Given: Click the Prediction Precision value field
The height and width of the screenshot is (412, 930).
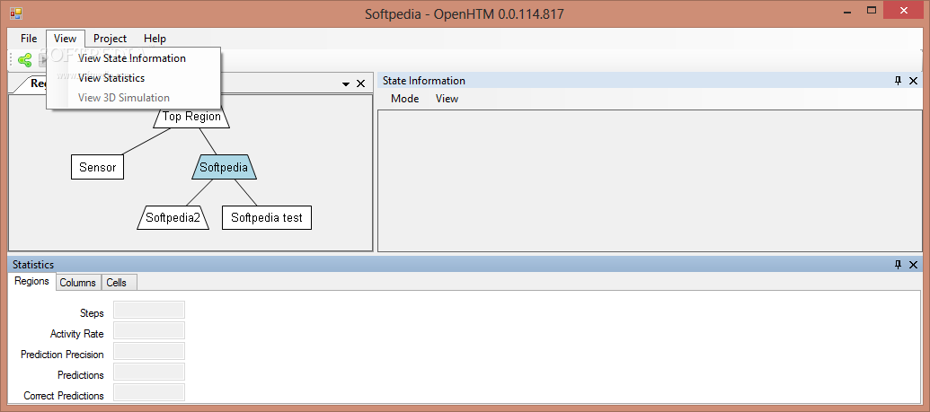Looking at the screenshot, I should coord(149,351).
